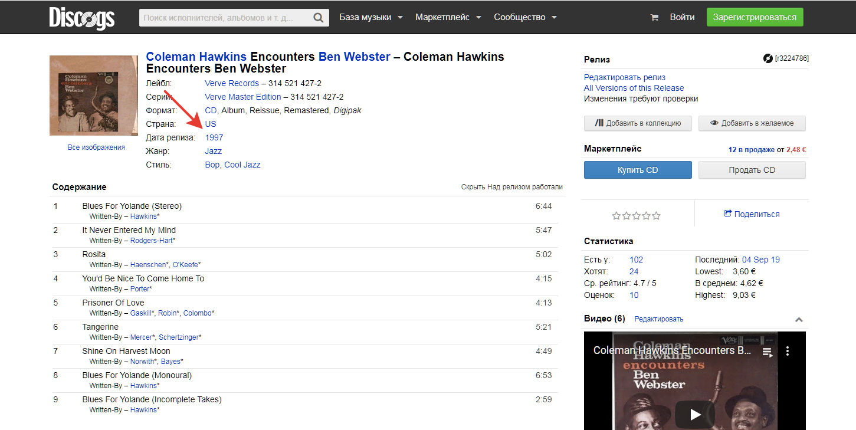Image resolution: width=856 pixels, height=430 pixels.
Task: Click the Cool Jazz style link
Action: pyautogui.click(x=242, y=165)
